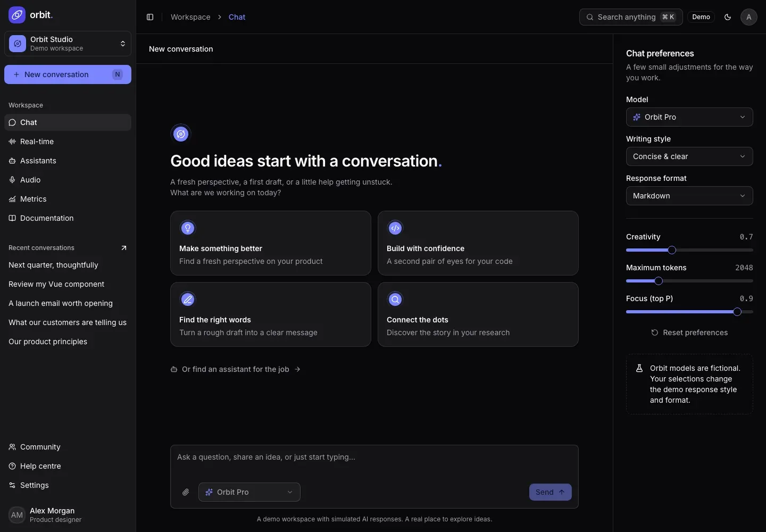The height and width of the screenshot is (532, 766).
Task: Open Assistants page
Action: pyautogui.click(x=68, y=161)
